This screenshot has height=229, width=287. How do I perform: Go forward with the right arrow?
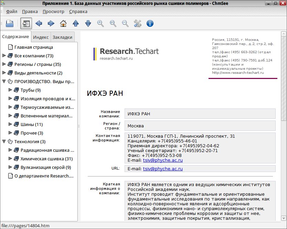51,23
